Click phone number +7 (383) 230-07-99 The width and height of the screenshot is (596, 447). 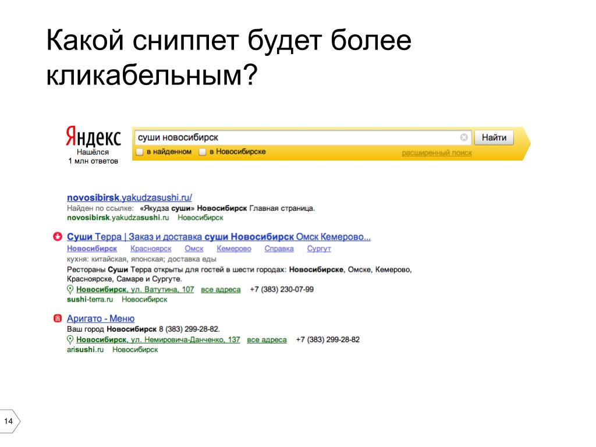282,290
